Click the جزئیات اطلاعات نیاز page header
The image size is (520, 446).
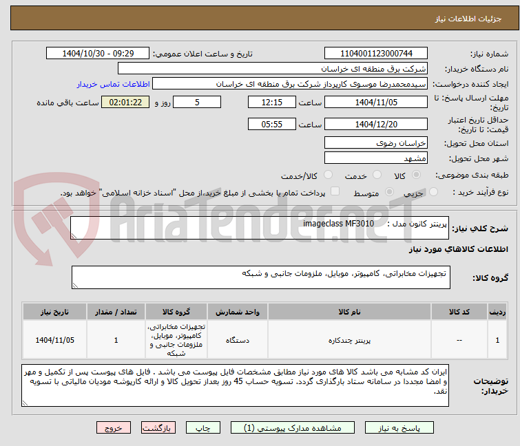pyautogui.click(x=468, y=19)
